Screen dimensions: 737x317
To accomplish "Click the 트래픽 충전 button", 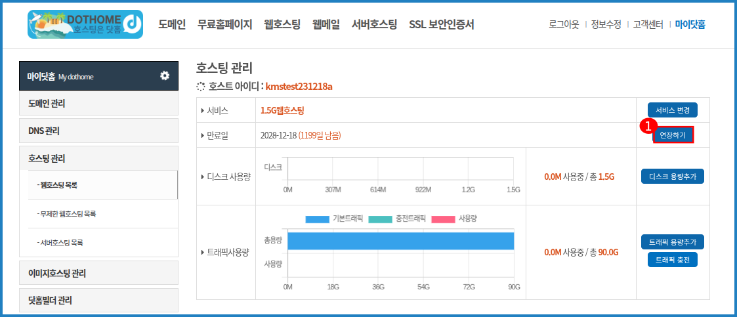I will click(x=672, y=260).
